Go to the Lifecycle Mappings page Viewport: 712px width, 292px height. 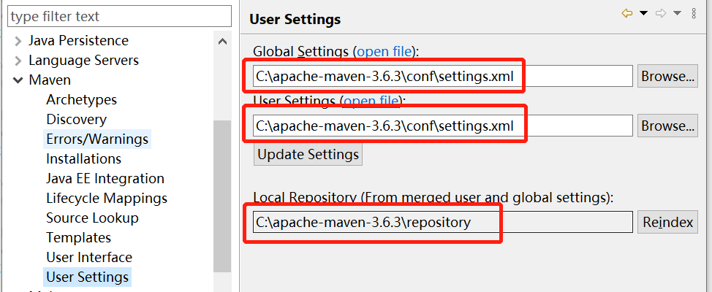[x=107, y=198]
